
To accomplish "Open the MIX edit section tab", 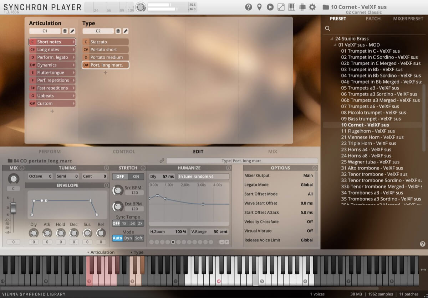I will 272,151.
